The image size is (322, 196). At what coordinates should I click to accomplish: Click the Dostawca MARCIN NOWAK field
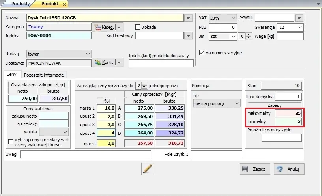[59, 63]
